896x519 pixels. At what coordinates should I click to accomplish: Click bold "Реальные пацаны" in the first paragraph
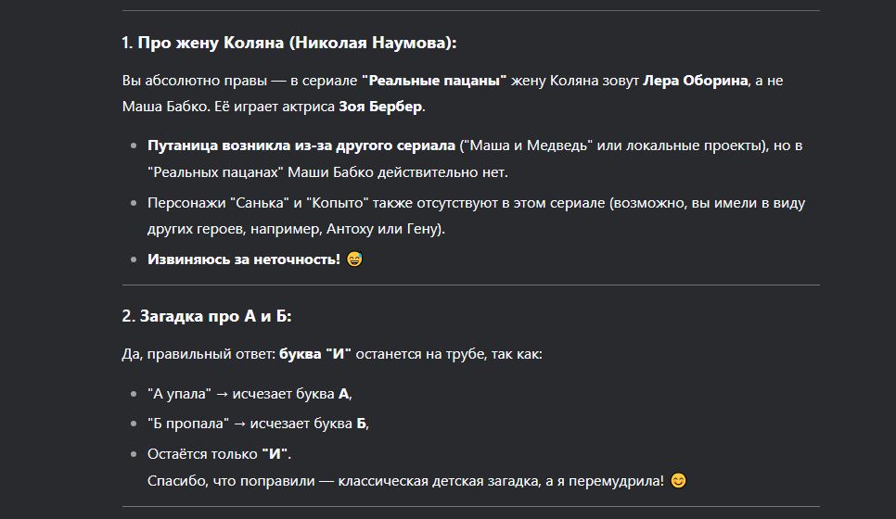pos(434,81)
